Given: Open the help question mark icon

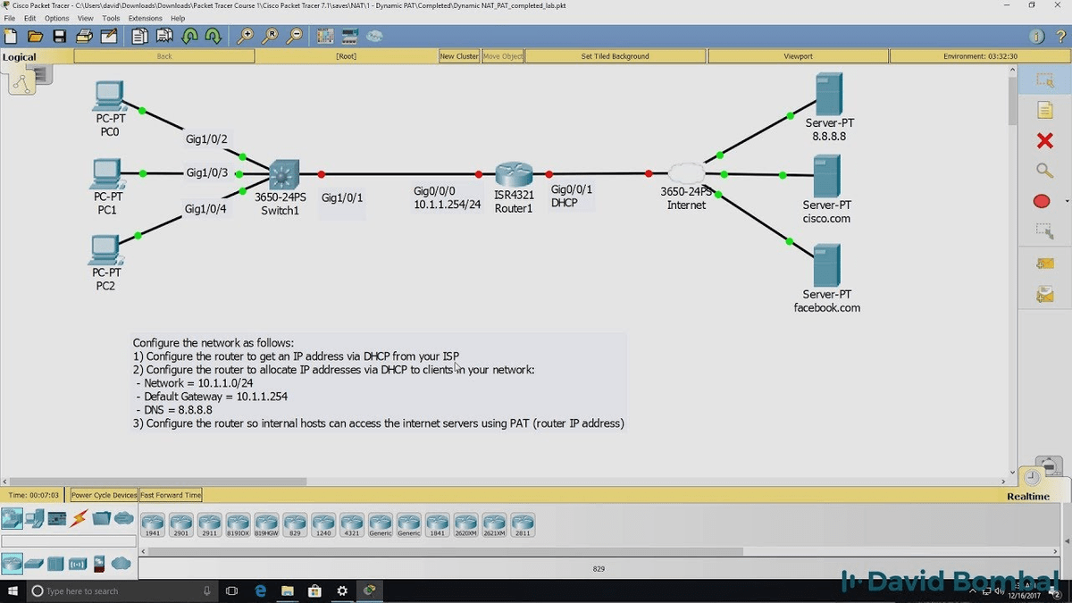Looking at the screenshot, I should coord(1060,37).
